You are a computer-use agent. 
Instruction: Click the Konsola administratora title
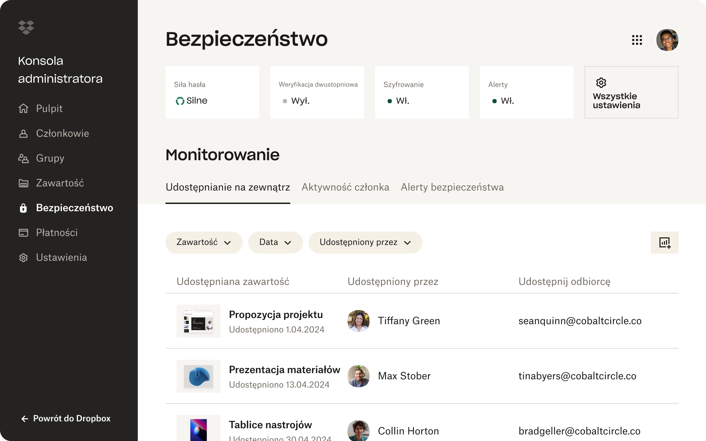60,70
